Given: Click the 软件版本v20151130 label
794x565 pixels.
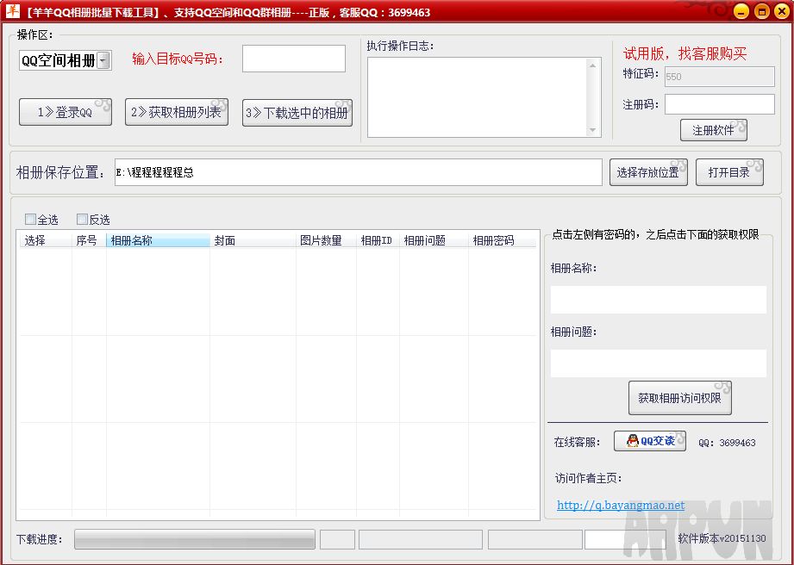Looking at the screenshot, I should 722,538.
